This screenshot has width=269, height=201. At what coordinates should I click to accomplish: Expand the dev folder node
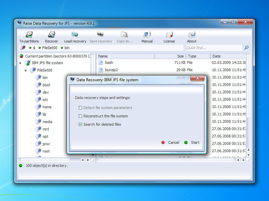coord(31,92)
